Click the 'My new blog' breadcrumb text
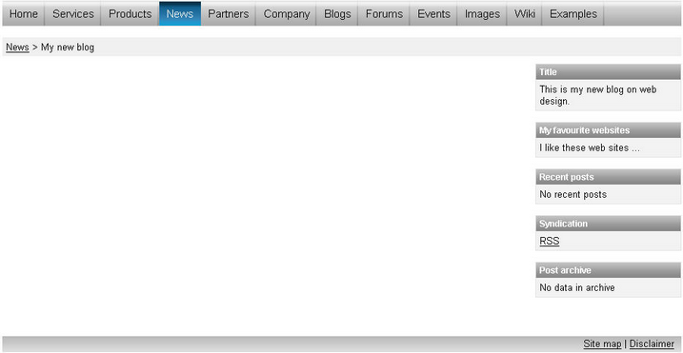The height and width of the screenshot is (353, 683). click(x=68, y=47)
